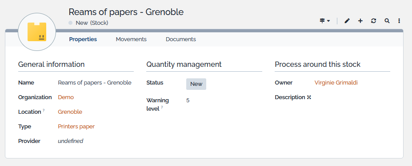The image size is (412, 166).
Task: Click the Warning level help hint
Action: pyautogui.click(x=162, y=108)
